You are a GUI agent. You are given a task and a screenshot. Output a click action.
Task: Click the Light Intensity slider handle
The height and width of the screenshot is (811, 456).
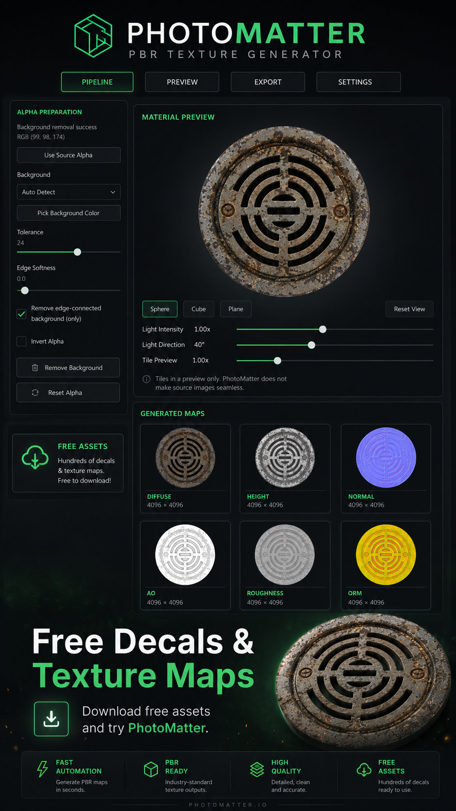click(x=323, y=329)
